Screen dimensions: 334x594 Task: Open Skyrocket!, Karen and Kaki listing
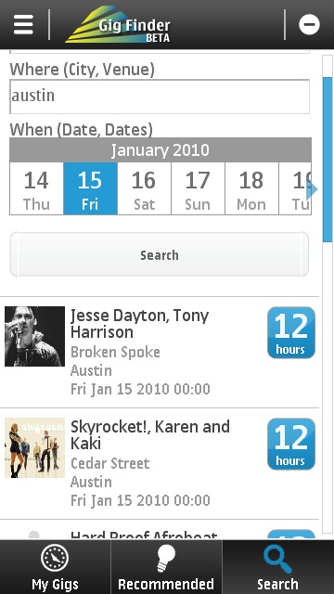tap(160, 464)
